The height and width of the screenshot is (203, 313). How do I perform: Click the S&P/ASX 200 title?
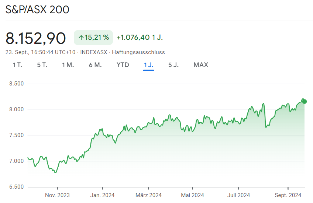[x=37, y=9]
